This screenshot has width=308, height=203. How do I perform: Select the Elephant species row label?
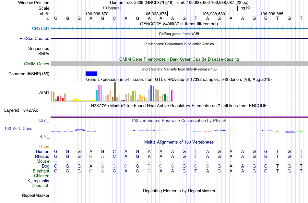click(41, 171)
